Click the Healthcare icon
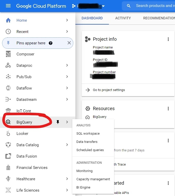The image size is (175, 196). [x=8, y=179]
